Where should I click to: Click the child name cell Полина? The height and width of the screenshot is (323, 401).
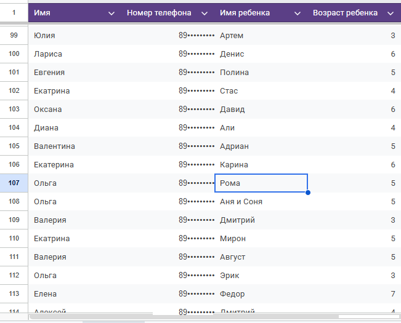pyautogui.click(x=261, y=72)
